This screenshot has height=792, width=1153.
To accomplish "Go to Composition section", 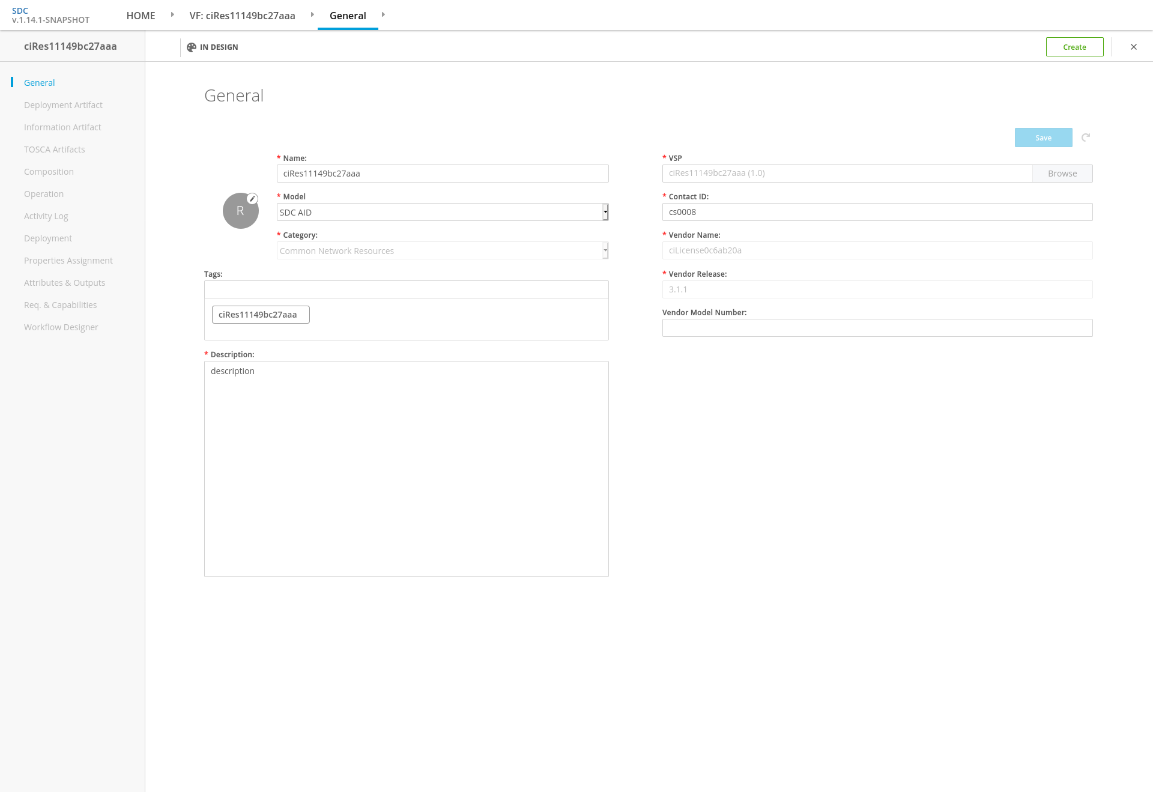I will point(49,172).
